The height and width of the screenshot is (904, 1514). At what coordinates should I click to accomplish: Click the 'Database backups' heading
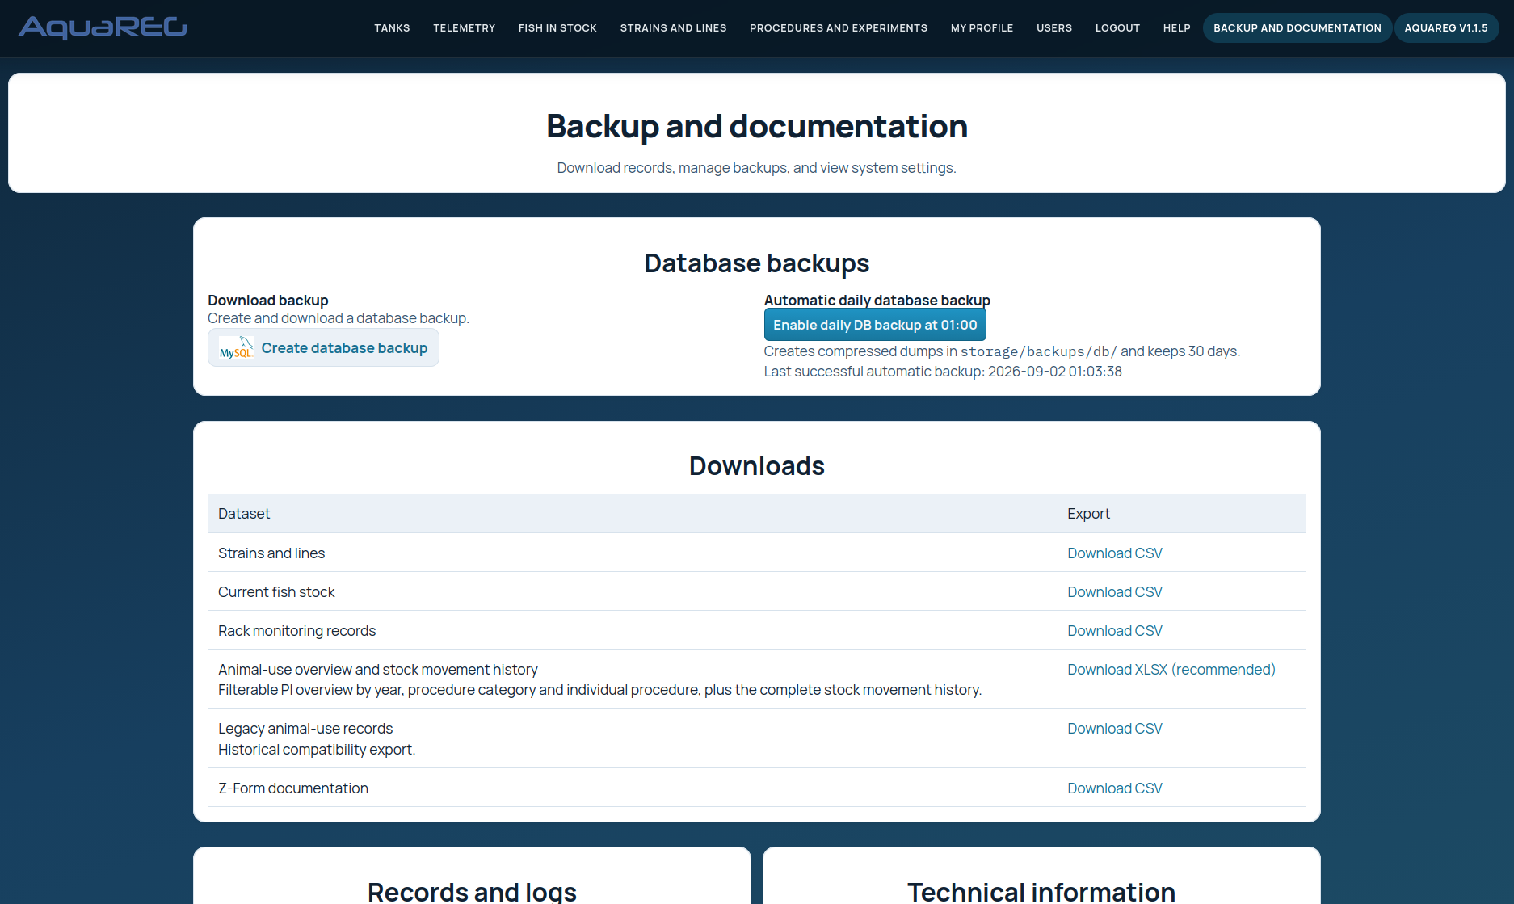click(756, 263)
